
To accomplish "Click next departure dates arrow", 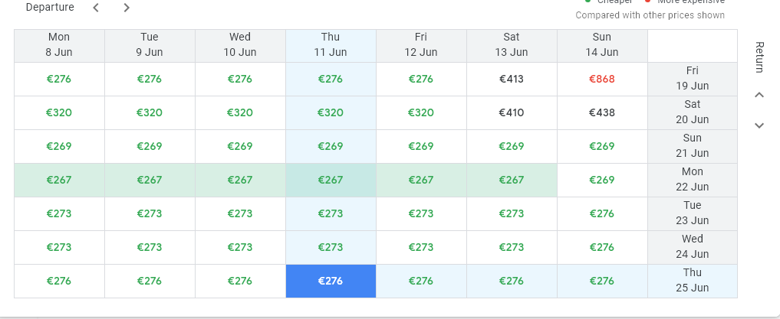I will coord(127,8).
